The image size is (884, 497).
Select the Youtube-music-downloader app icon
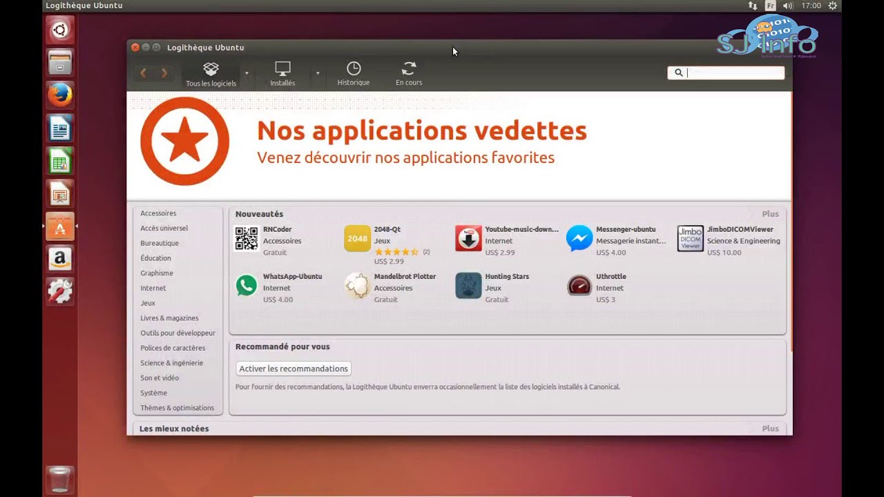(468, 238)
